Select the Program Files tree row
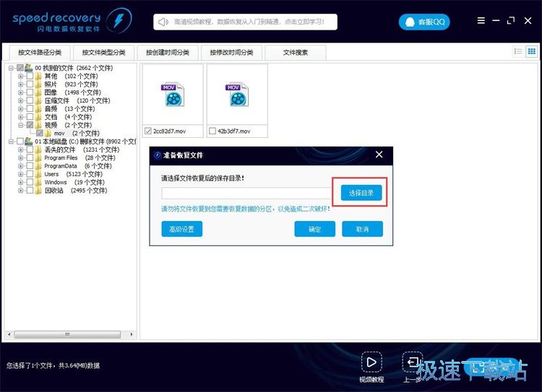Viewport: 542px width, 392px height. [79, 158]
